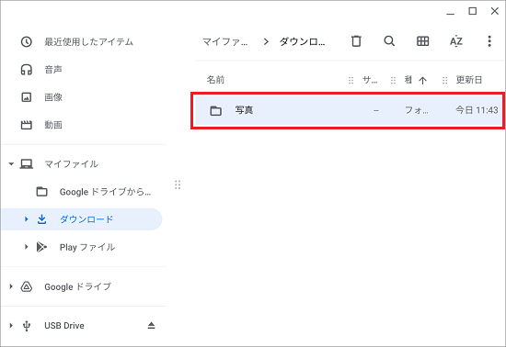Sort by サ… size column header
Viewport: 506px width, 347px height.
370,80
